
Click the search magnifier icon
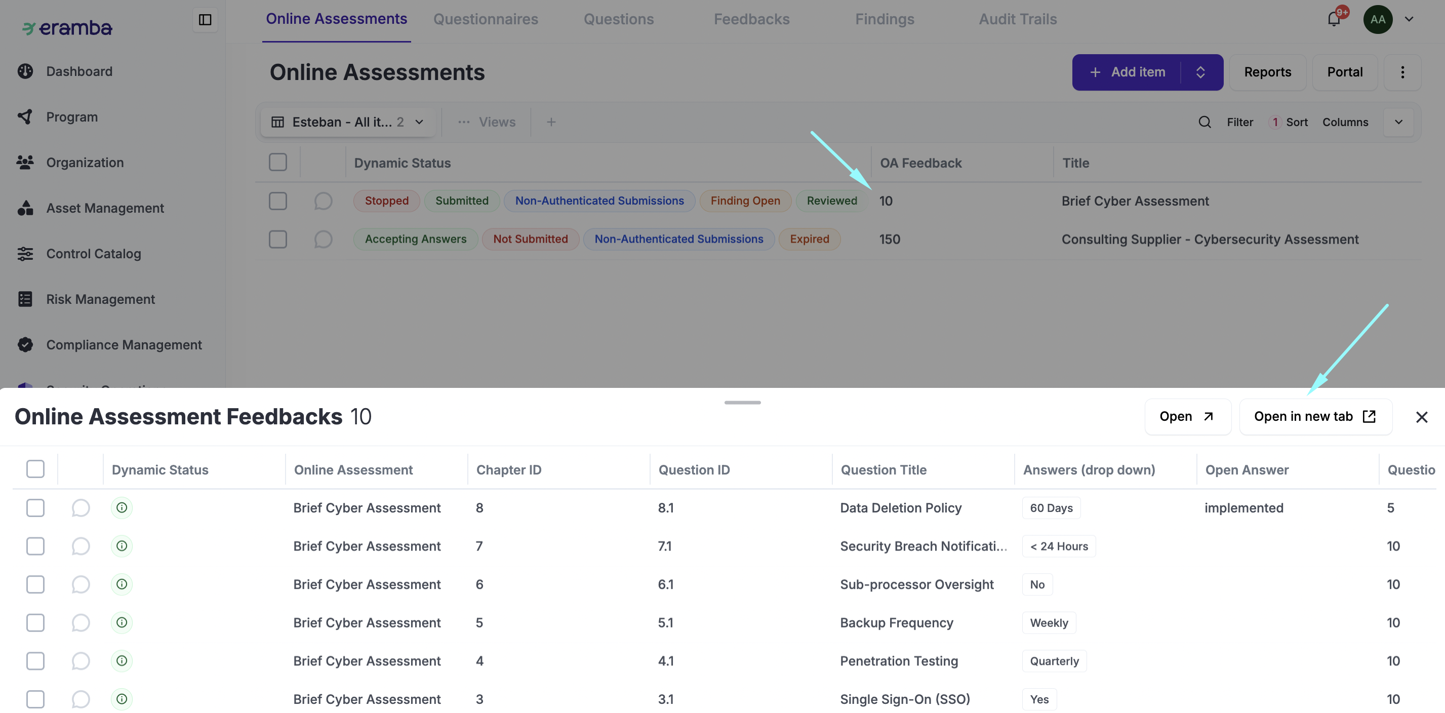1205,122
